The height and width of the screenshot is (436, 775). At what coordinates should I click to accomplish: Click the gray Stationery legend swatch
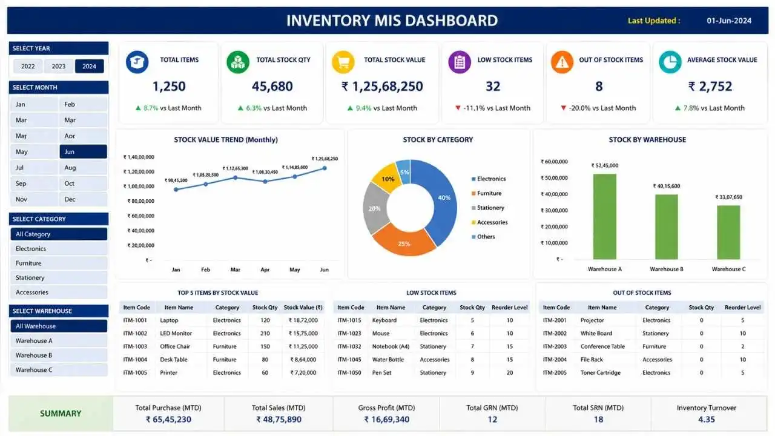click(x=473, y=208)
